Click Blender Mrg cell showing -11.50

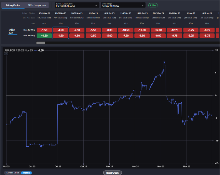(142, 30)
